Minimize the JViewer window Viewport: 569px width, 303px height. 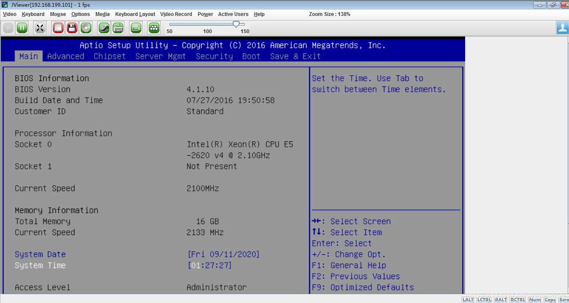540,5
